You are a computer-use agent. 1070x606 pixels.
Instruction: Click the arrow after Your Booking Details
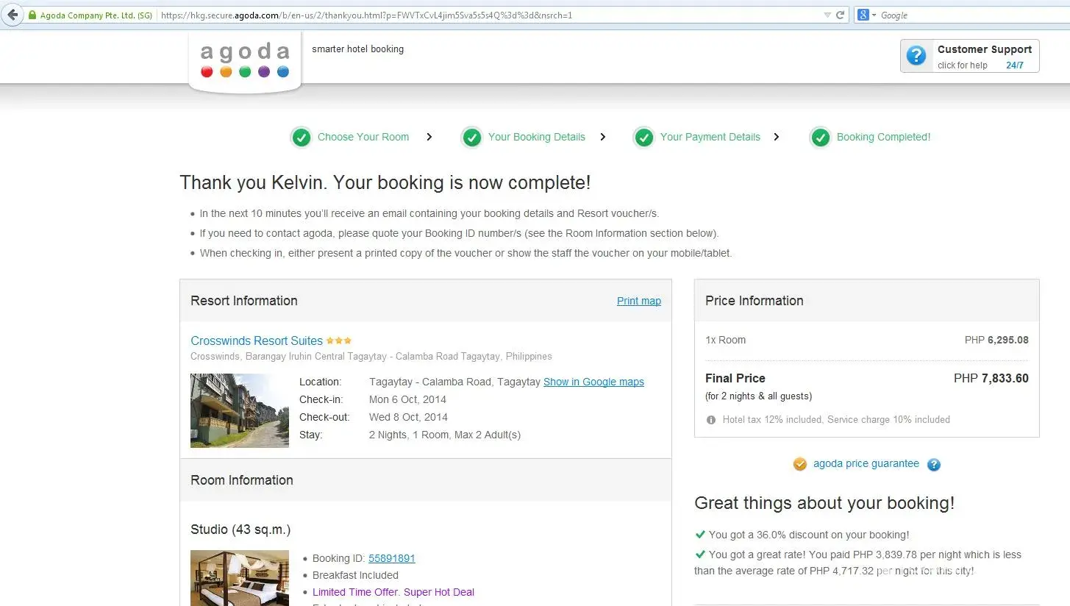(603, 137)
